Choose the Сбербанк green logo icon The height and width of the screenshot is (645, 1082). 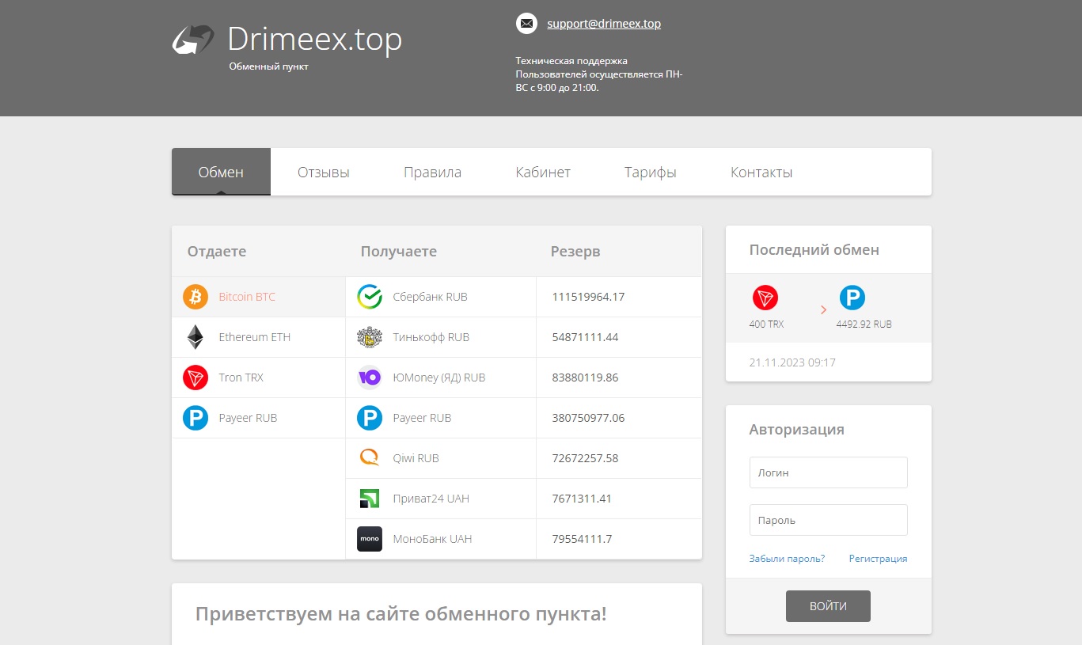coord(370,297)
